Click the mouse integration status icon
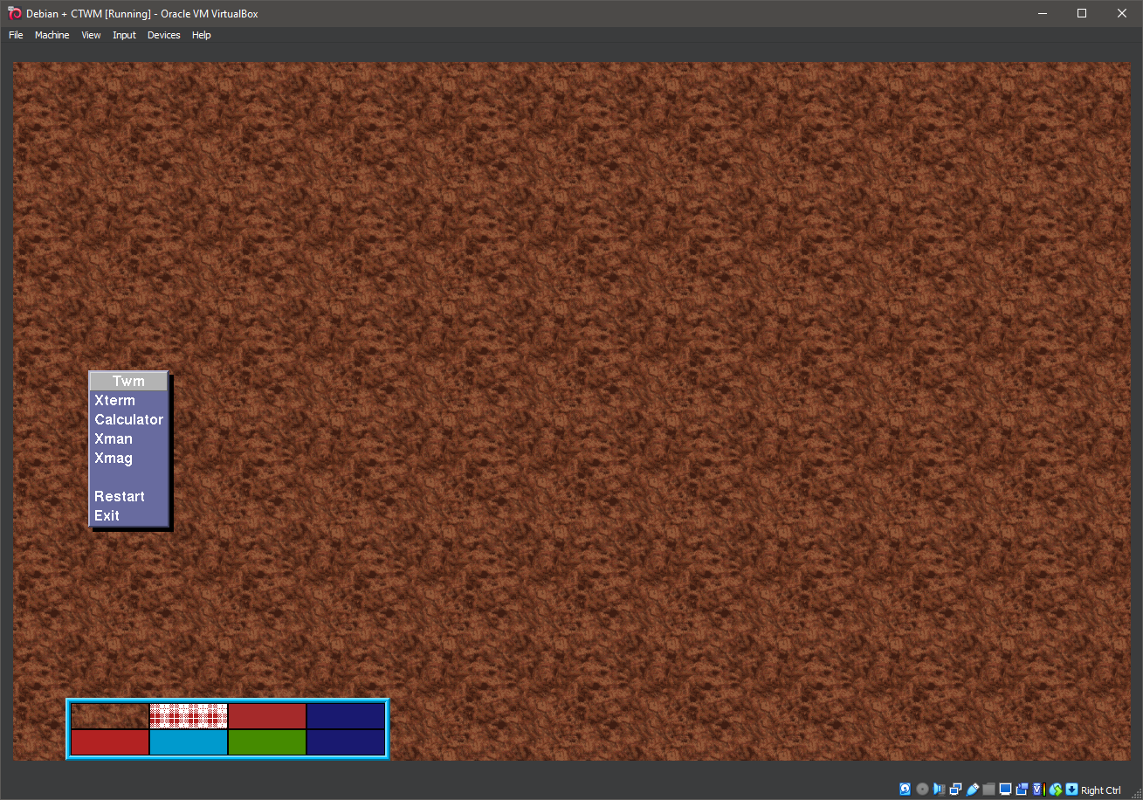1143x800 pixels. tap(1056, 790)
